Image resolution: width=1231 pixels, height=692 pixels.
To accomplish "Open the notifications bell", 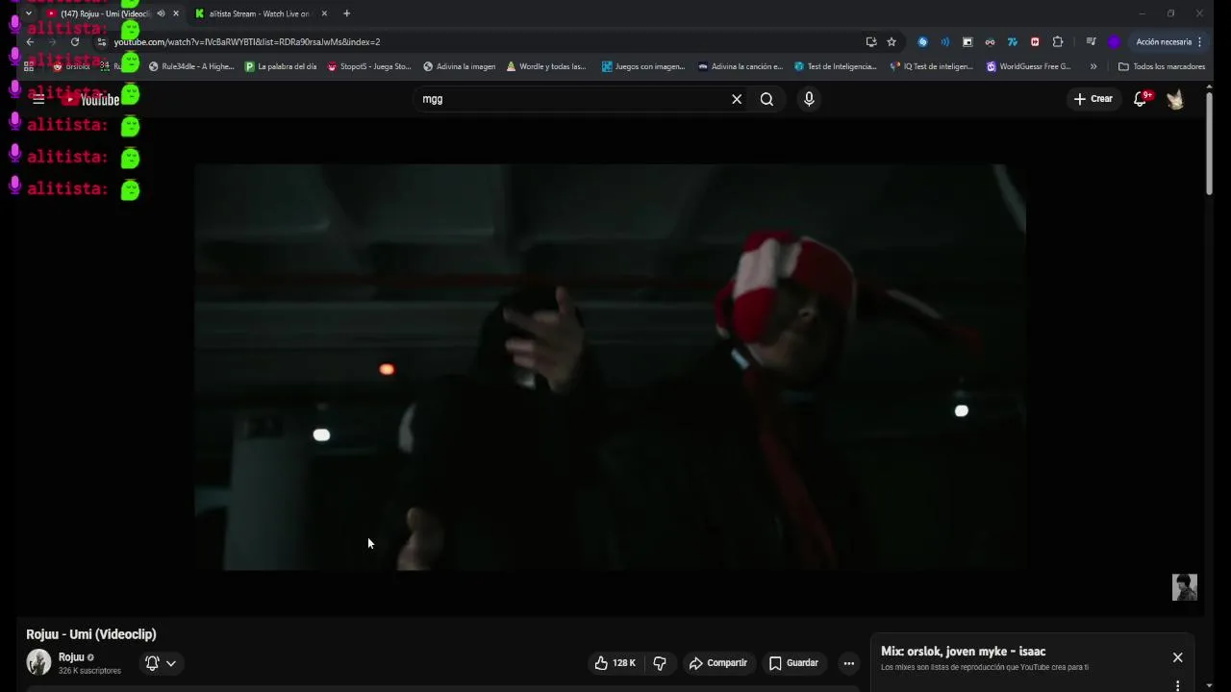I will coord(1141,99).
